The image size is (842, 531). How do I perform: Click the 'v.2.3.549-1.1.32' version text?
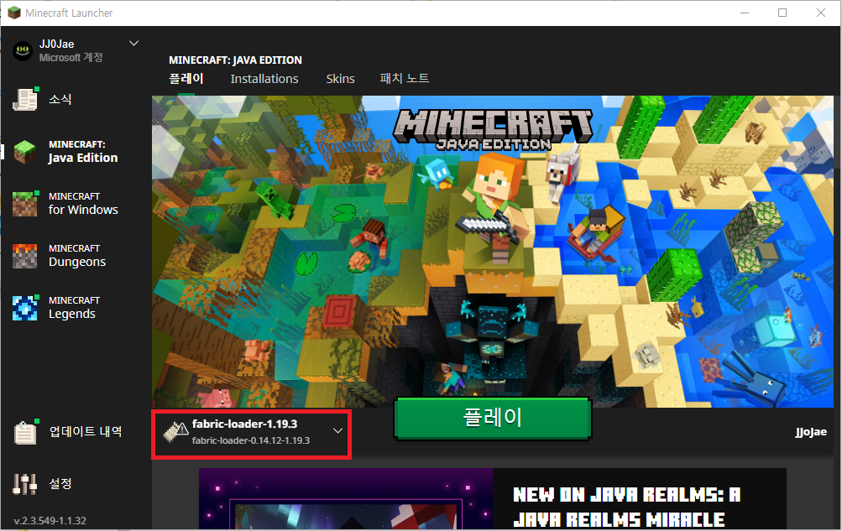pyautogui.click(x=50, y=520)
